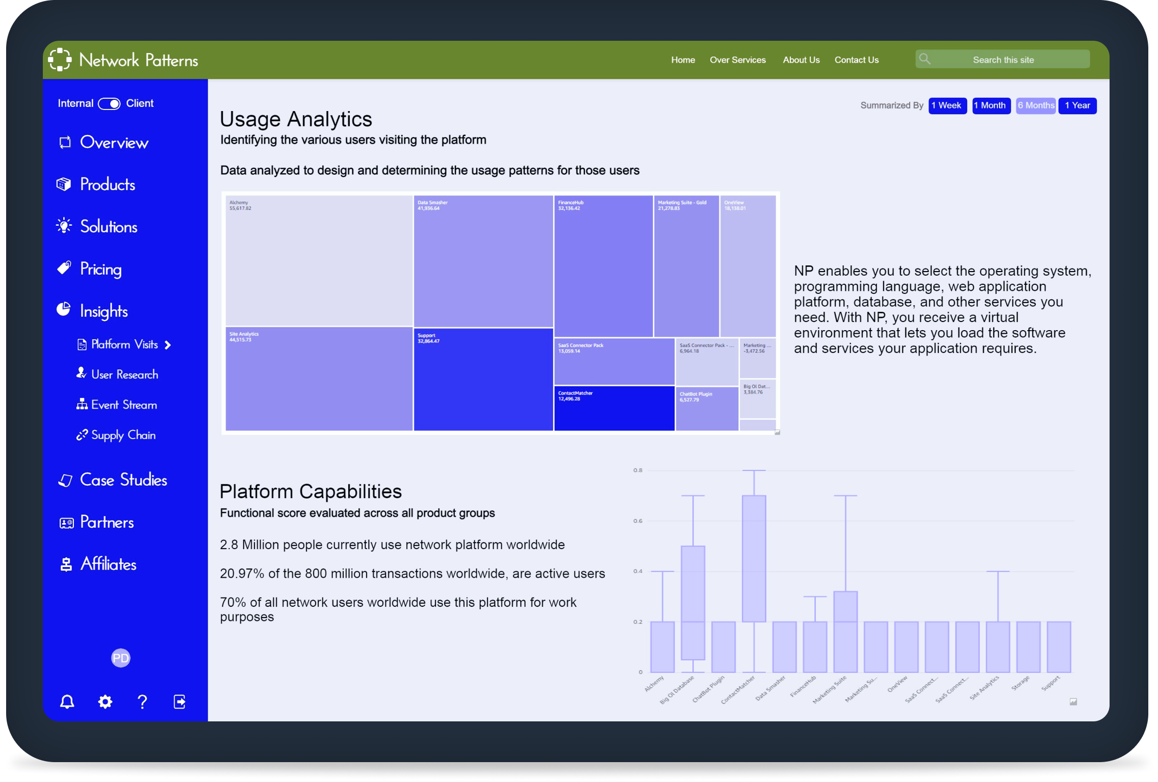Image resolution: width=1158 pixels, height=782 pixels.
Task: Click the logout icon in sidebar
Action: (179, 702)
